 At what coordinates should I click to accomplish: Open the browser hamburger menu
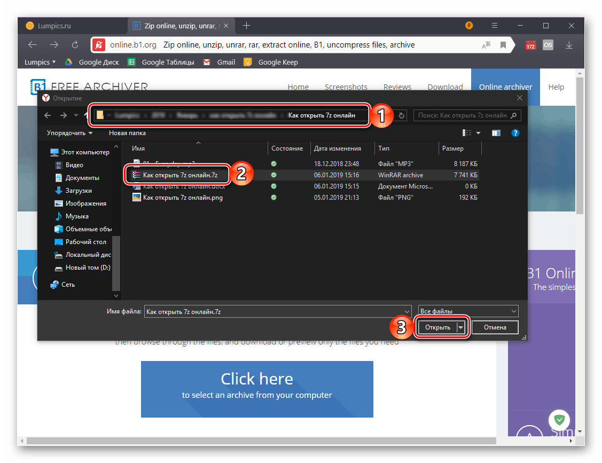point(495,25)
